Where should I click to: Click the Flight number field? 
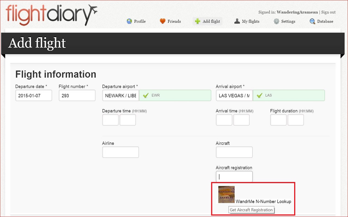tap(77, 95)
